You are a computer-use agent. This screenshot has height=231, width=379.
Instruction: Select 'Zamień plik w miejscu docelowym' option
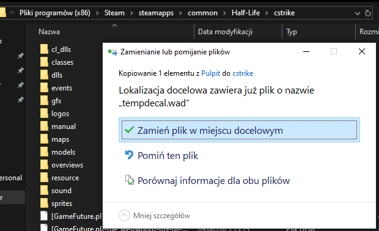click(239, 130)
